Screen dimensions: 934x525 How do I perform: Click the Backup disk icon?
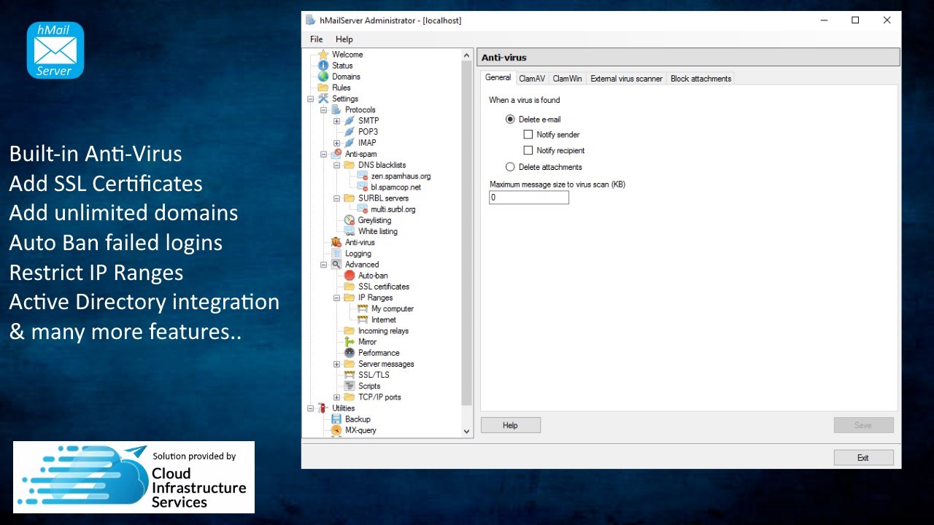coord(336,419)
